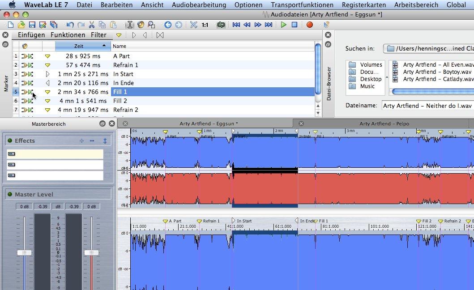Click the Effects section up-down arrows icon
The width and height of the screenshot is (474, 290).
click(x=105, y=141)
